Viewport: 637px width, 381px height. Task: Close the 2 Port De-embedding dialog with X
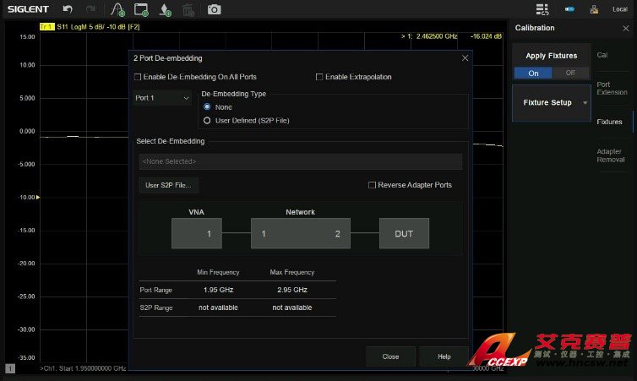click(x=465, y=57)
